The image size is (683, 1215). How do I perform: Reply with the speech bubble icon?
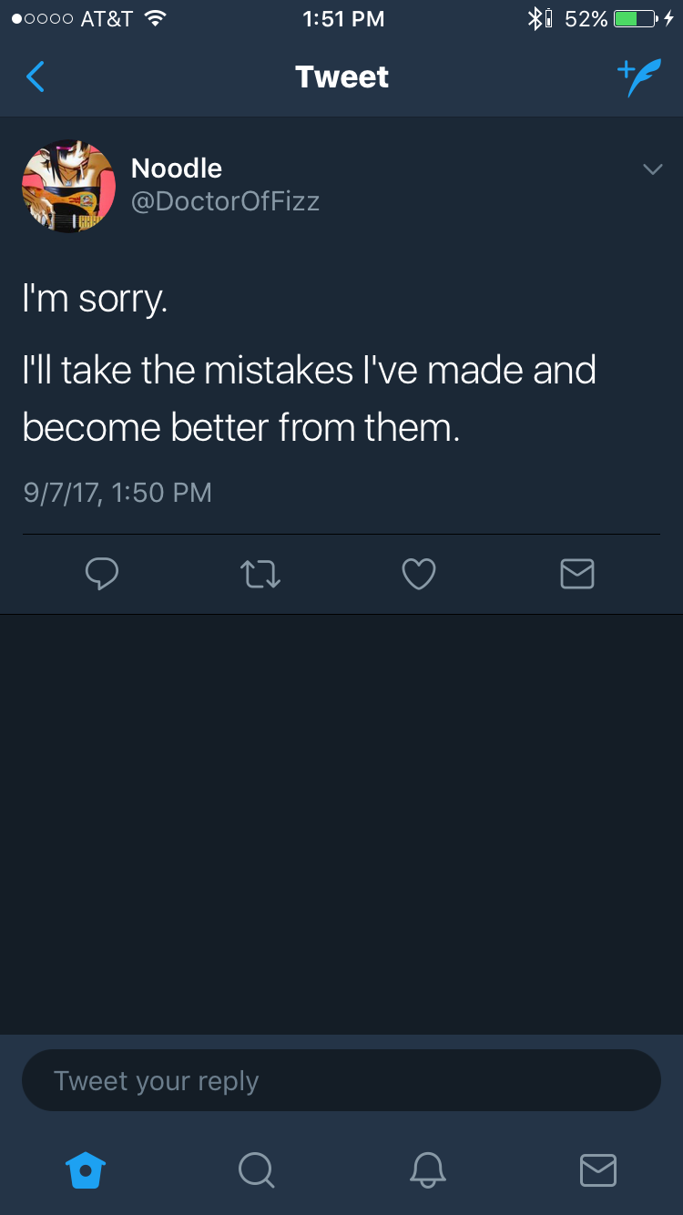[102, 573]
